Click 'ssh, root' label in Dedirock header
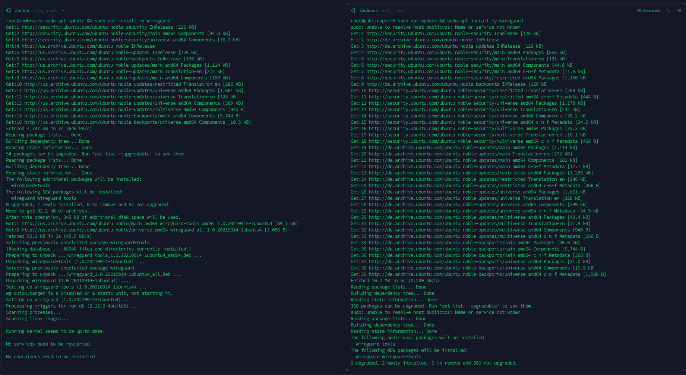Image resolution: width=686 pixels, height=375 pixels. coord(393,10)
